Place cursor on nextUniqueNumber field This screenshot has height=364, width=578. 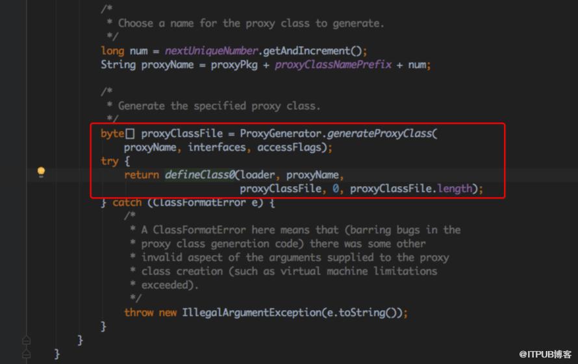coord(211,51)
